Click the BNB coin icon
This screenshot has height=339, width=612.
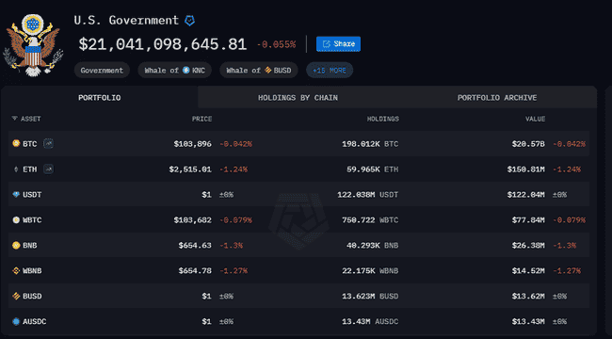coord(16,245)
